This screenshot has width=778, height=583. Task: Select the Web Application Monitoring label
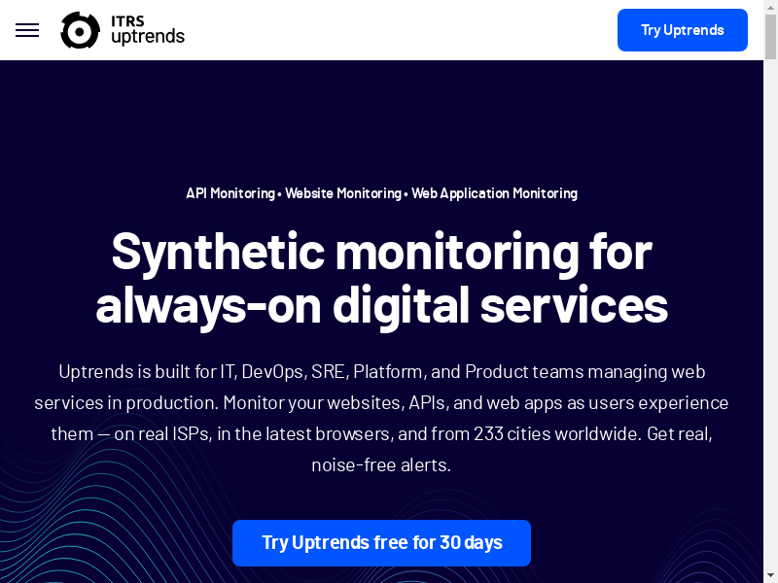pos(494,193)
